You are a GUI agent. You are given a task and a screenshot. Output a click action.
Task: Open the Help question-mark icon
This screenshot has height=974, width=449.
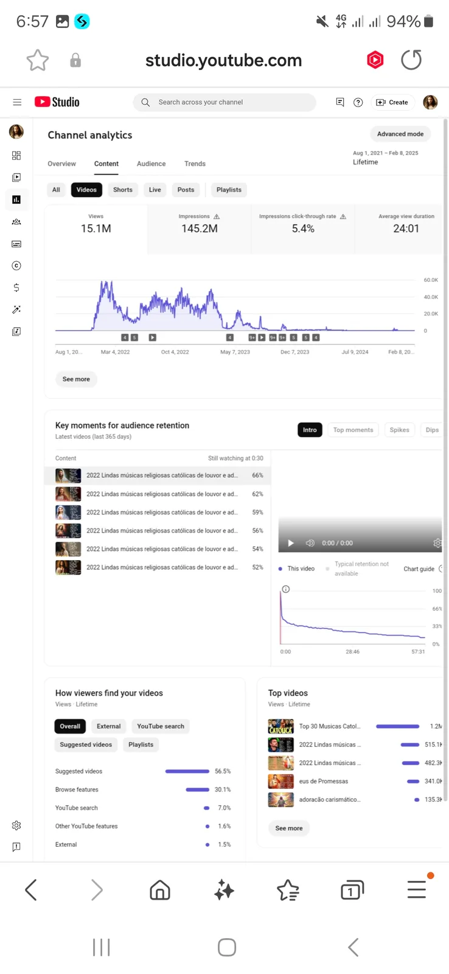(x=358, y=102)
